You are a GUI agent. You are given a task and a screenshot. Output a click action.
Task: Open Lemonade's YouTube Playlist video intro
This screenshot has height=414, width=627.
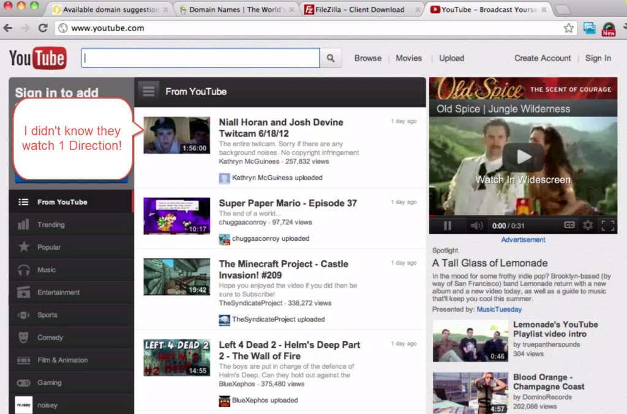tap(555, 329)
